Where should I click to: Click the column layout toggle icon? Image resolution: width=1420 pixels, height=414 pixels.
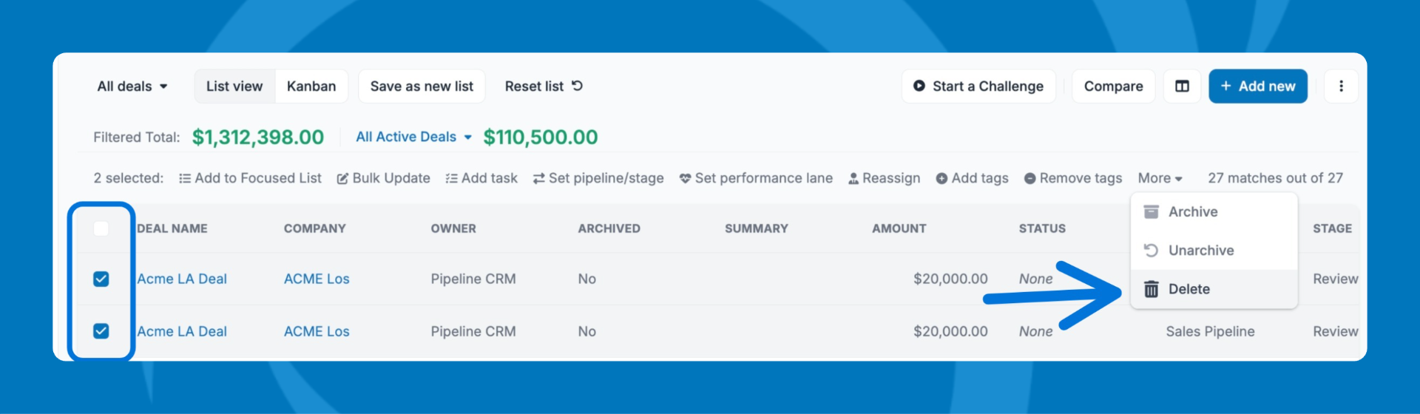pyautogui.click(x=1182, y=86)
